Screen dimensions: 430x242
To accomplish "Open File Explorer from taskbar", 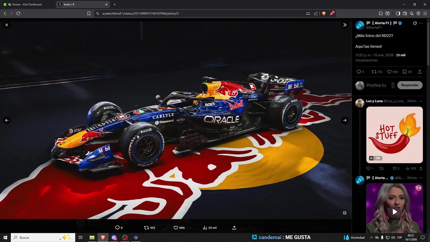I will click(x=92, y=237).
